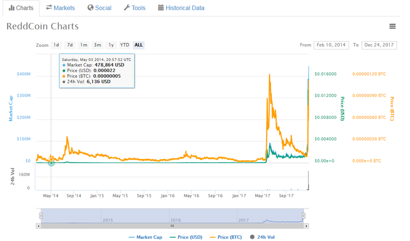The height and width of the screenshot is (241, 410).
Task: Click the 160M volume axis label
Action: 25,175
